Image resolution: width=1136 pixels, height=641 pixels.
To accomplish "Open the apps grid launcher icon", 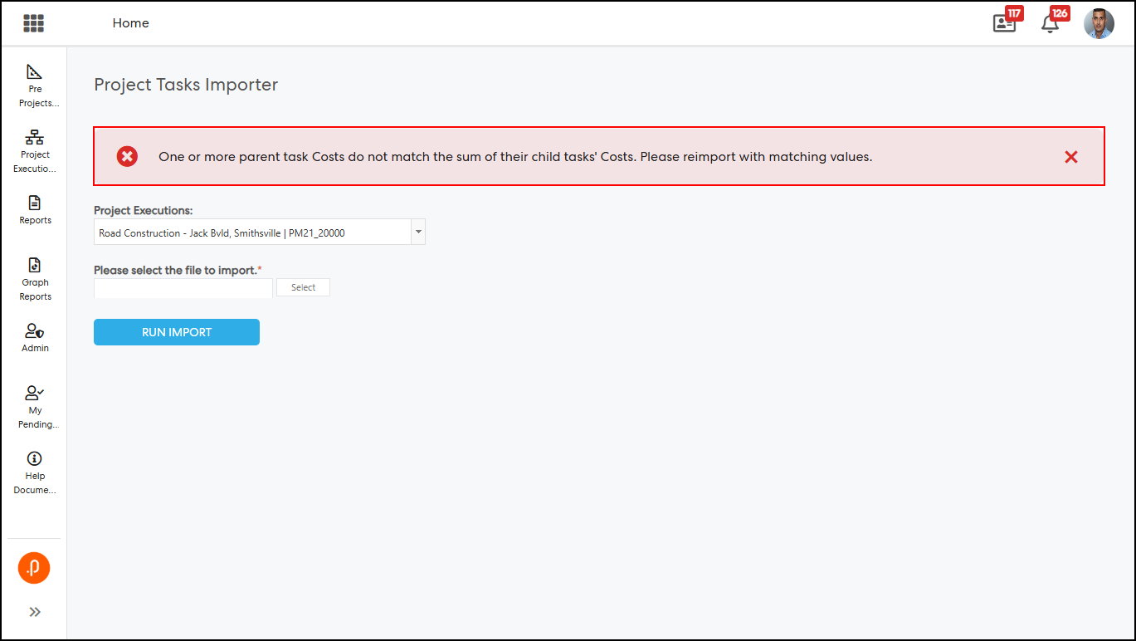I will [33, 23].
